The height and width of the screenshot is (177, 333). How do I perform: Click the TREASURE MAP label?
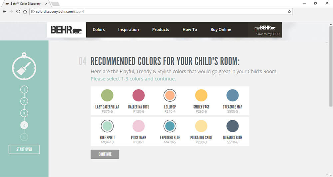(232, 107)
